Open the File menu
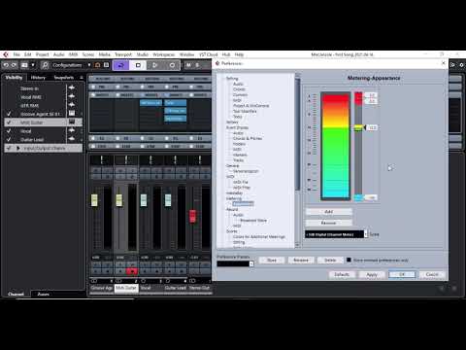This screenshot has height=350, width=466. [x=17, y=54]
